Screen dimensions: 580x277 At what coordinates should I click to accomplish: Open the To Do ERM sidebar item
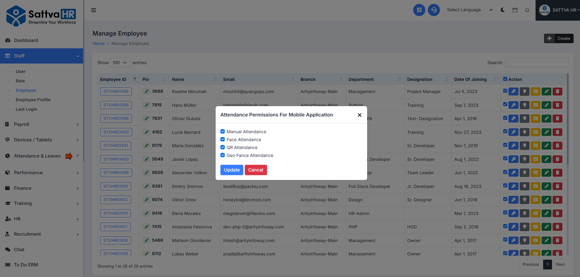[x=26, y=265]
